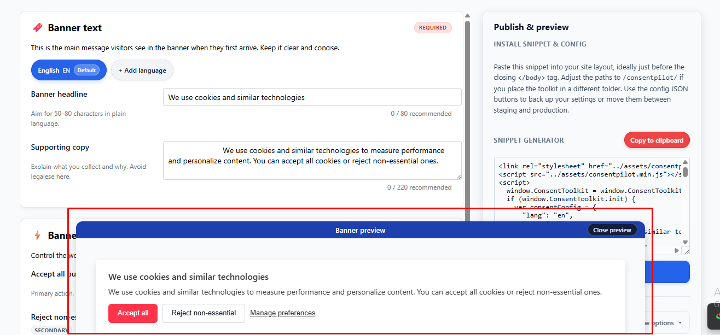Click the pink tag icon beside Banner text
Image resolution: width=720 pixels, height=335 pixels.
37,27
